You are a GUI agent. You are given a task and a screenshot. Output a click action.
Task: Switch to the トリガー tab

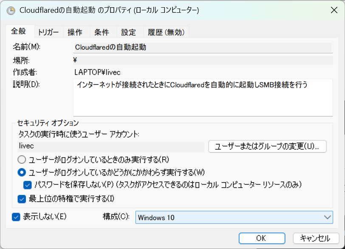48,32
